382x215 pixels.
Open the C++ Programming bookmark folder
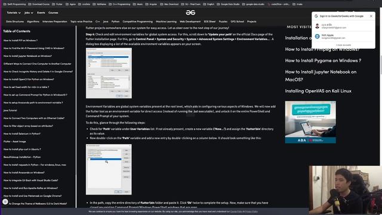click(x=119, y=4)
